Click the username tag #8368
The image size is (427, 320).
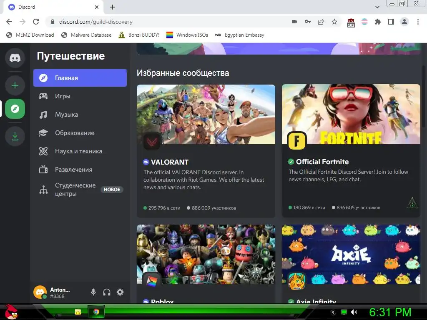point(57,296)
